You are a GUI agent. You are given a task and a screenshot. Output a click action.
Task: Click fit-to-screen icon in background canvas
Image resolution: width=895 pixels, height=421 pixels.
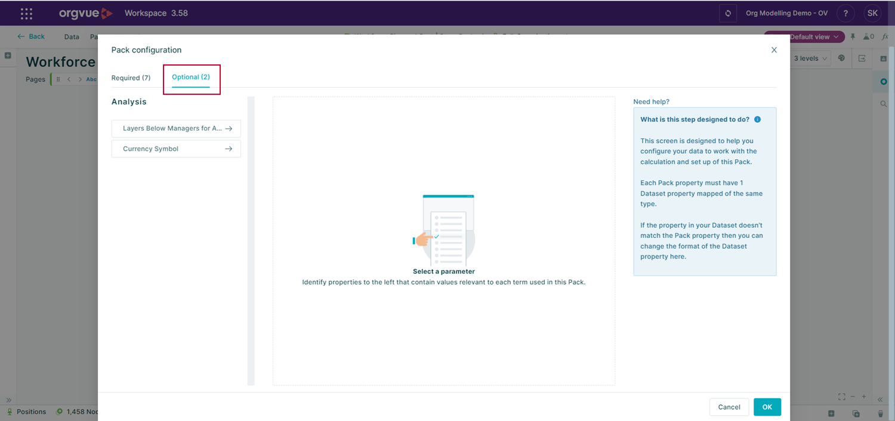(842, 397)
